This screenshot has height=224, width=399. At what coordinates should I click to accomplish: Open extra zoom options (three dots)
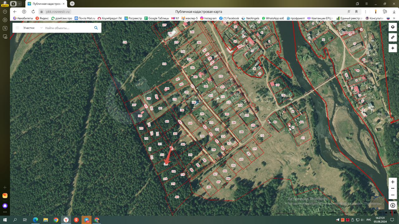click(392, 188)
